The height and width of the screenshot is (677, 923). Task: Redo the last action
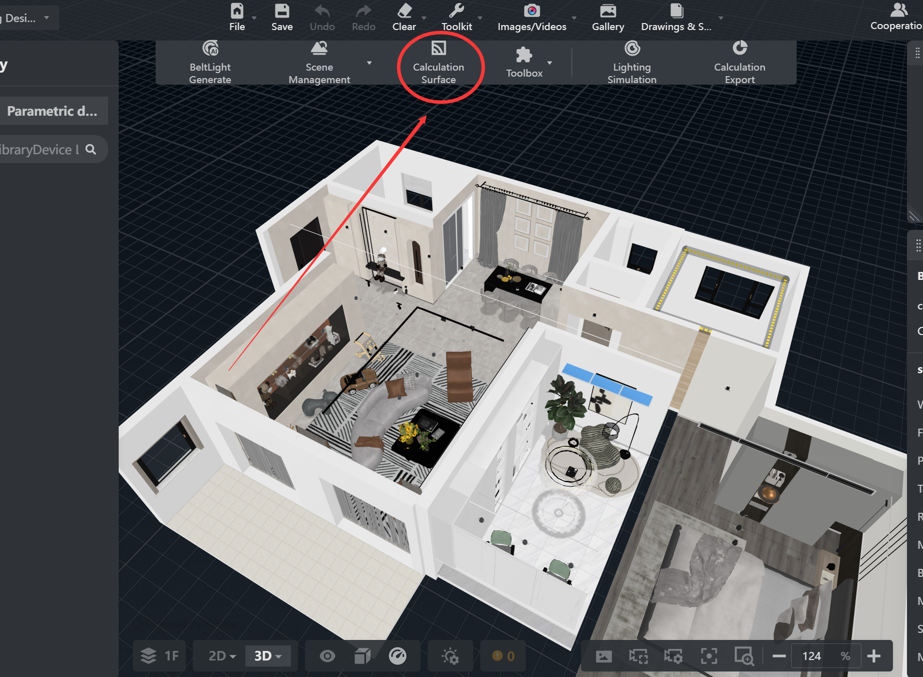(364, 17)
